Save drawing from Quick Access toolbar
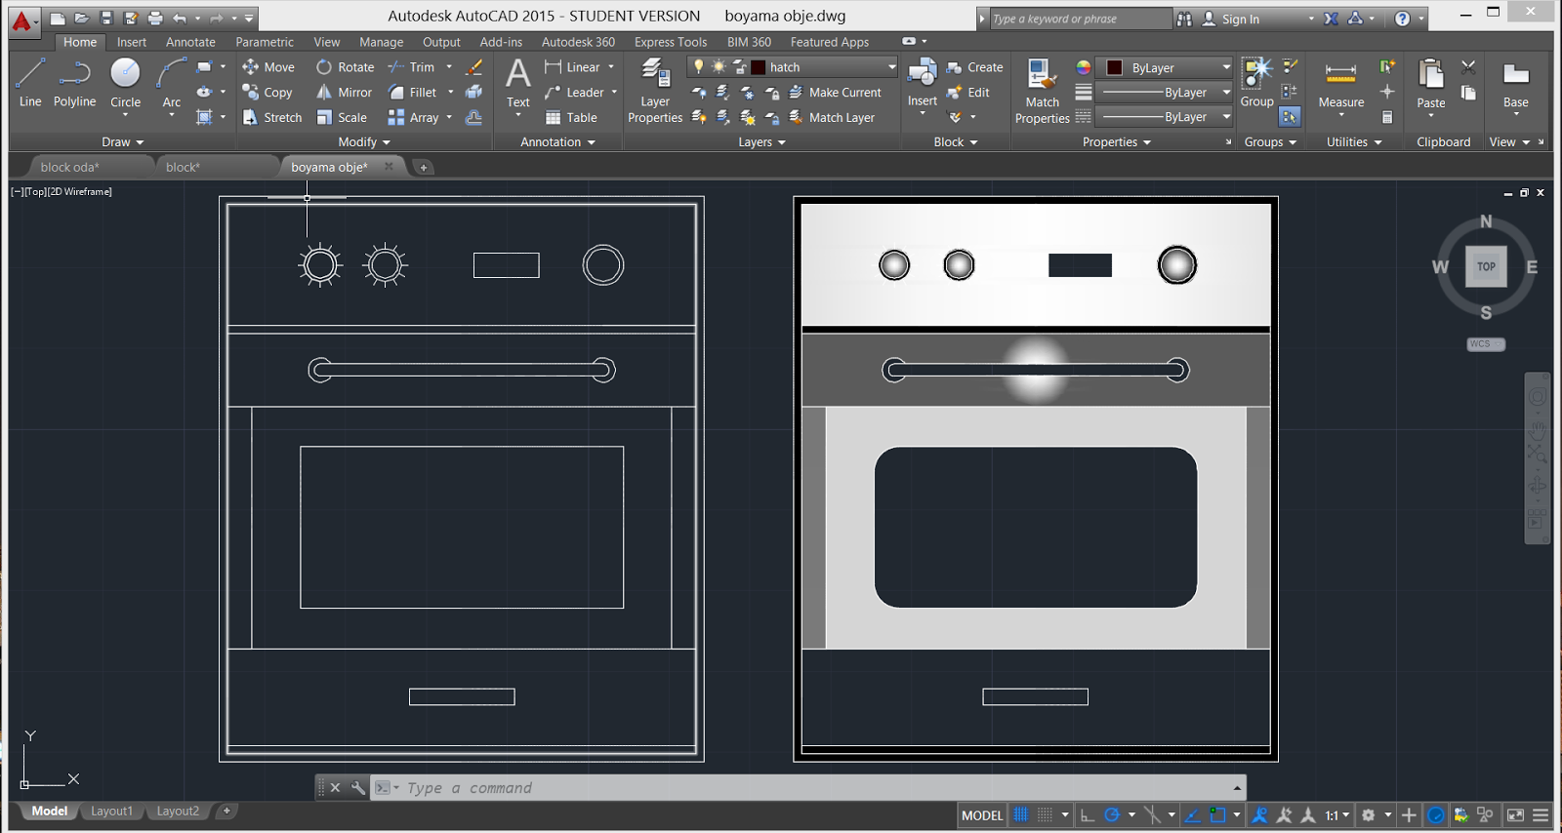 point(106,18)
